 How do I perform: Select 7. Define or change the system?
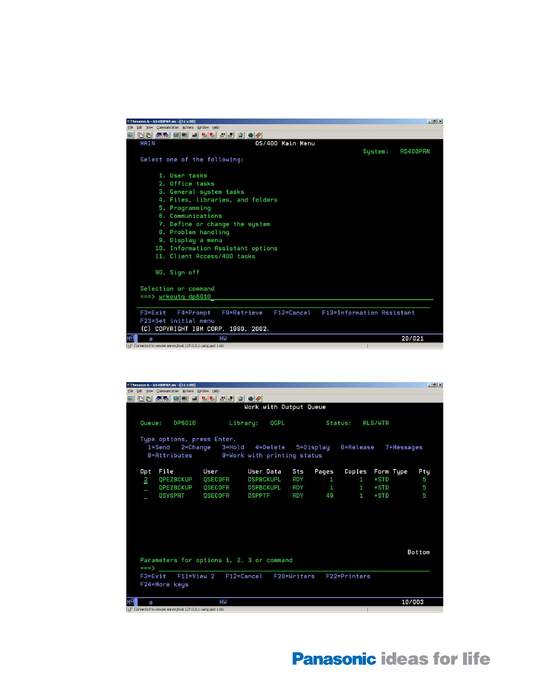(x=214, y=224)
